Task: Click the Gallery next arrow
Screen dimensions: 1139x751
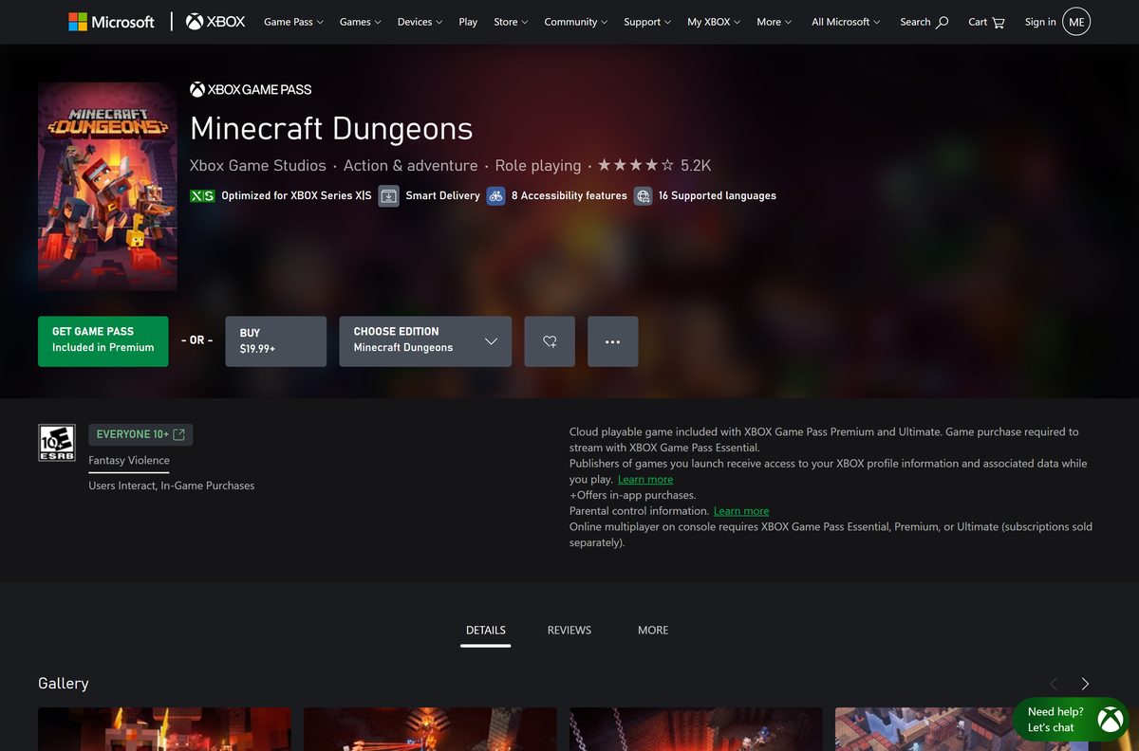Action: coord(1085,684)
